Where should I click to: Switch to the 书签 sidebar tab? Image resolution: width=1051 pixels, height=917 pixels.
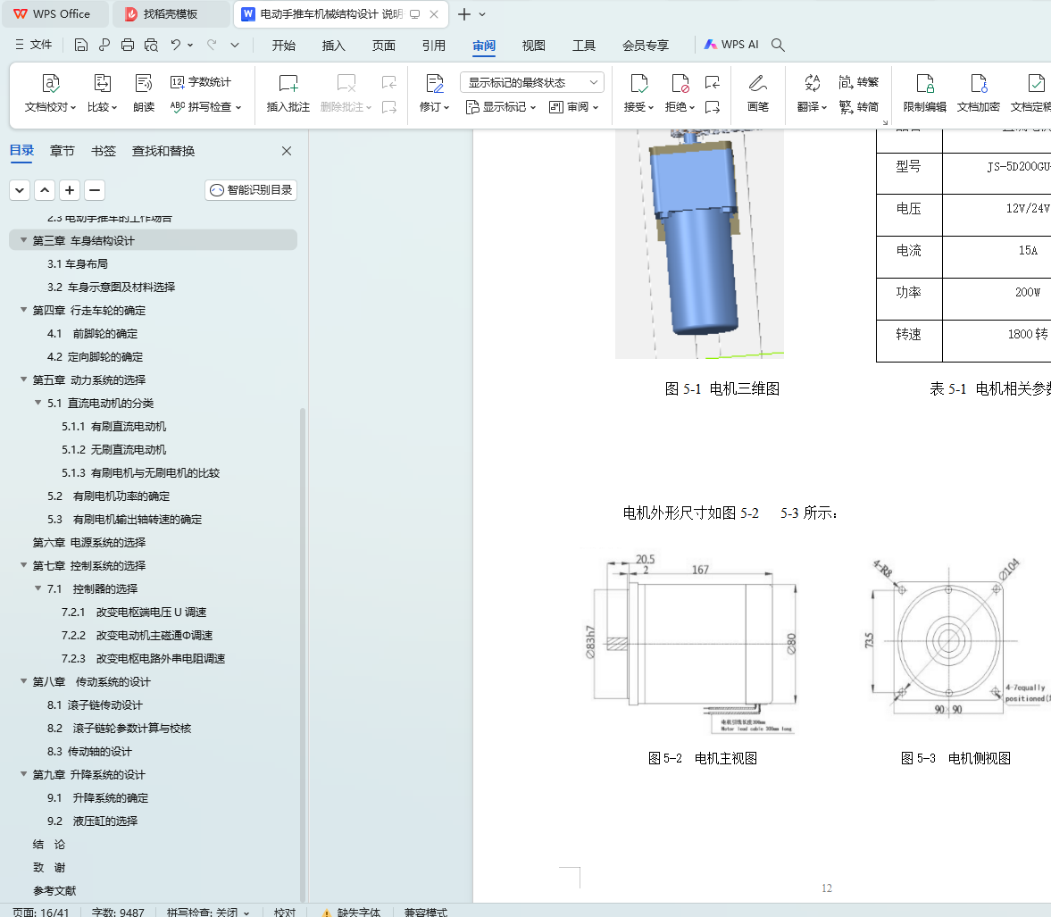pos(104,151)
